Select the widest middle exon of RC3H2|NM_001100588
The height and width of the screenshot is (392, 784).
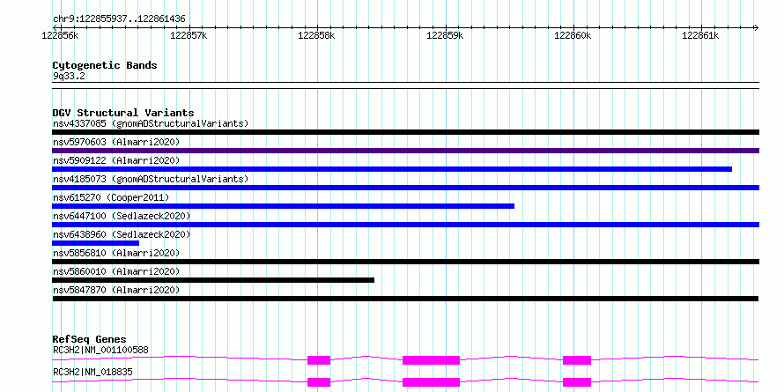click(431, 360)
